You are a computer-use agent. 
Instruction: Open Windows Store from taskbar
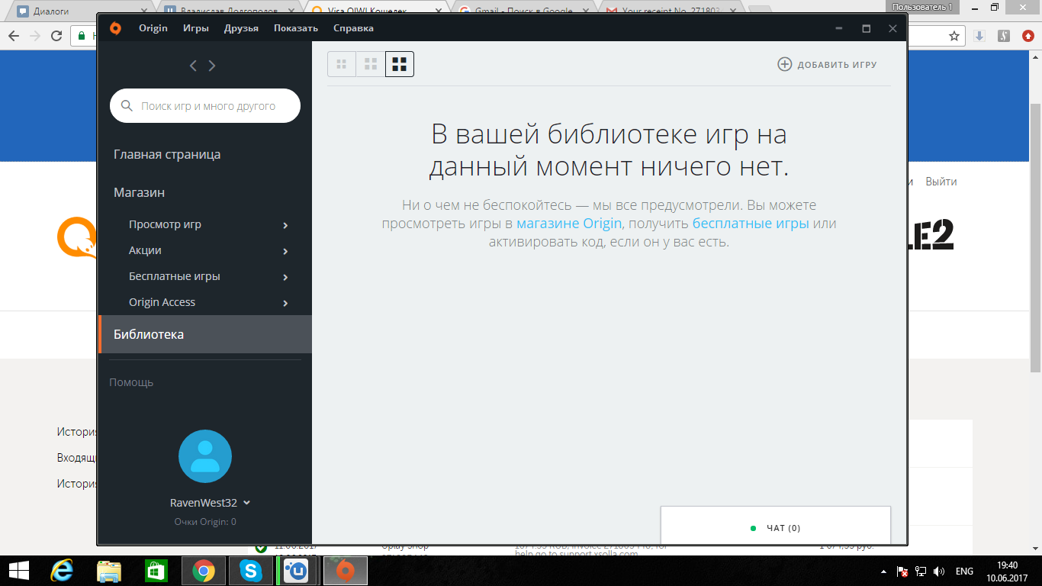pyautogui.click(x=156, y=570)
